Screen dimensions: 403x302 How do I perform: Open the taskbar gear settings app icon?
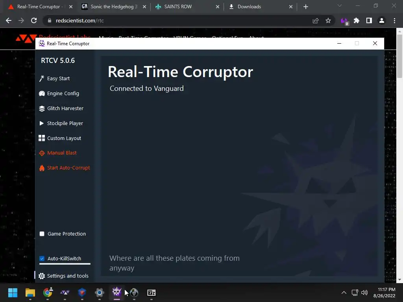click(100, 293)
